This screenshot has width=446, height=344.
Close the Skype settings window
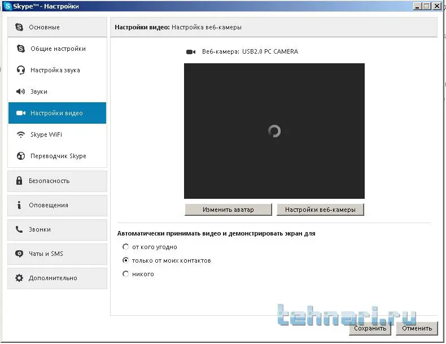coord(437,6)
